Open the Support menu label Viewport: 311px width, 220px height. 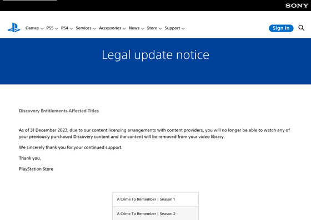point(172,28)
